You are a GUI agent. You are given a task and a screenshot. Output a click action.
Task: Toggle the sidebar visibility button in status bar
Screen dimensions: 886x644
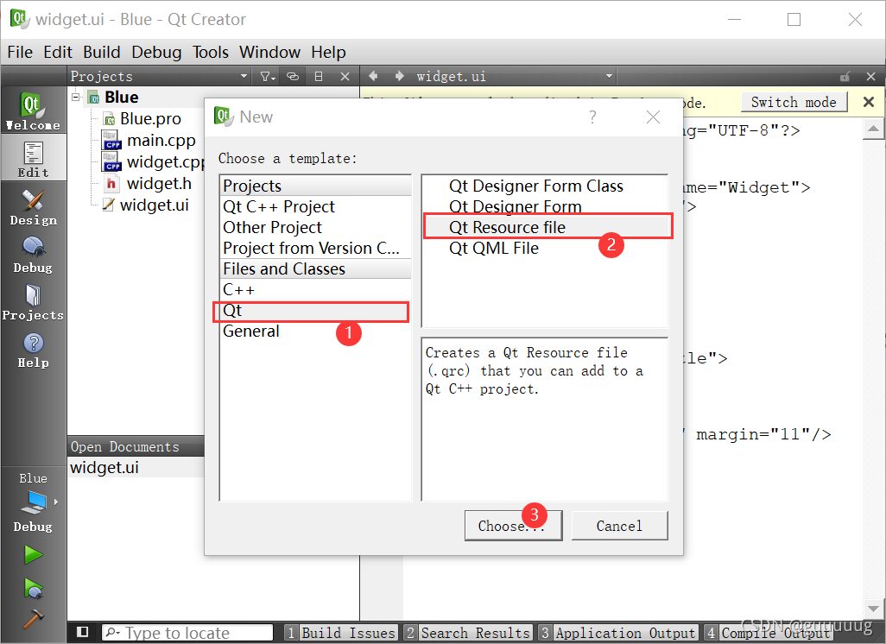(83, 632)
